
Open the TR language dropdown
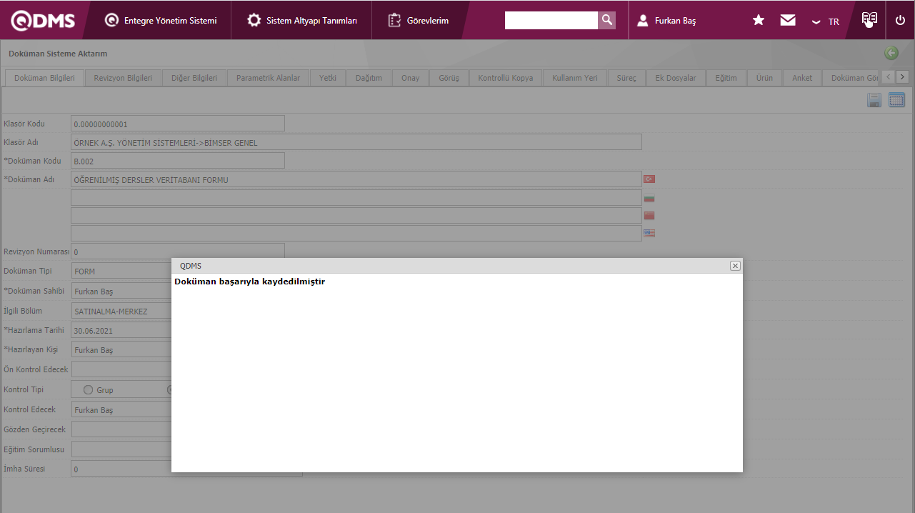coord(825,21)
